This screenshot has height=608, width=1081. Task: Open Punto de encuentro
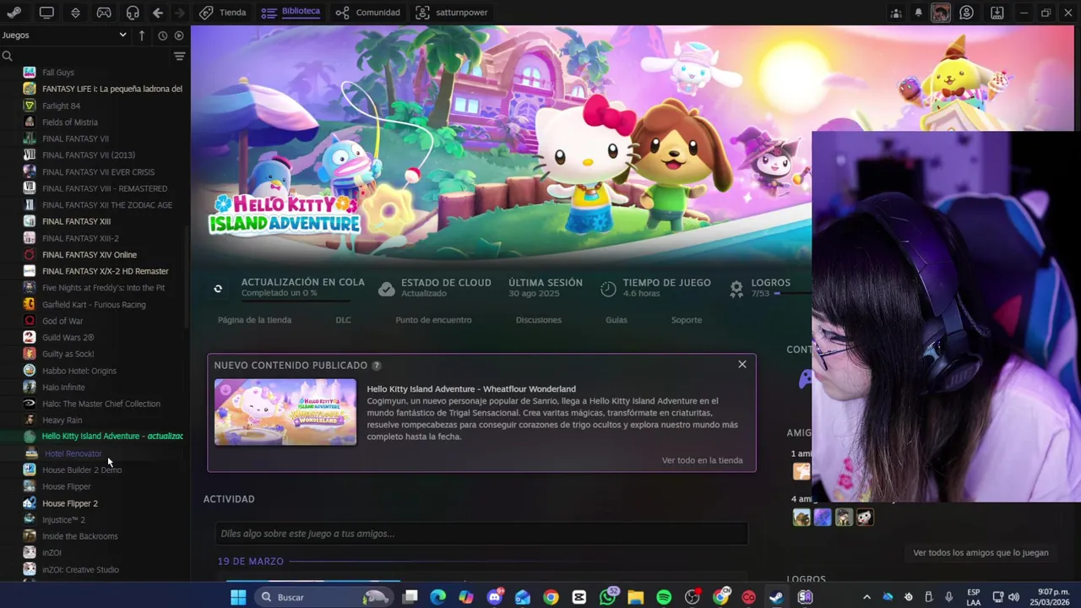433,320
